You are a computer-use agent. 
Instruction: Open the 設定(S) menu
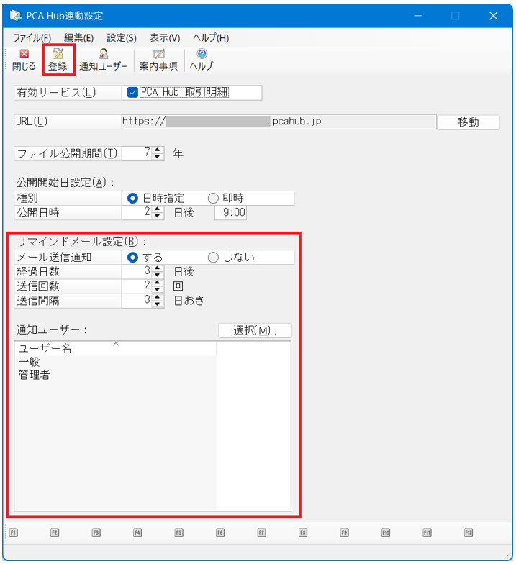click(x=122, y=37)
